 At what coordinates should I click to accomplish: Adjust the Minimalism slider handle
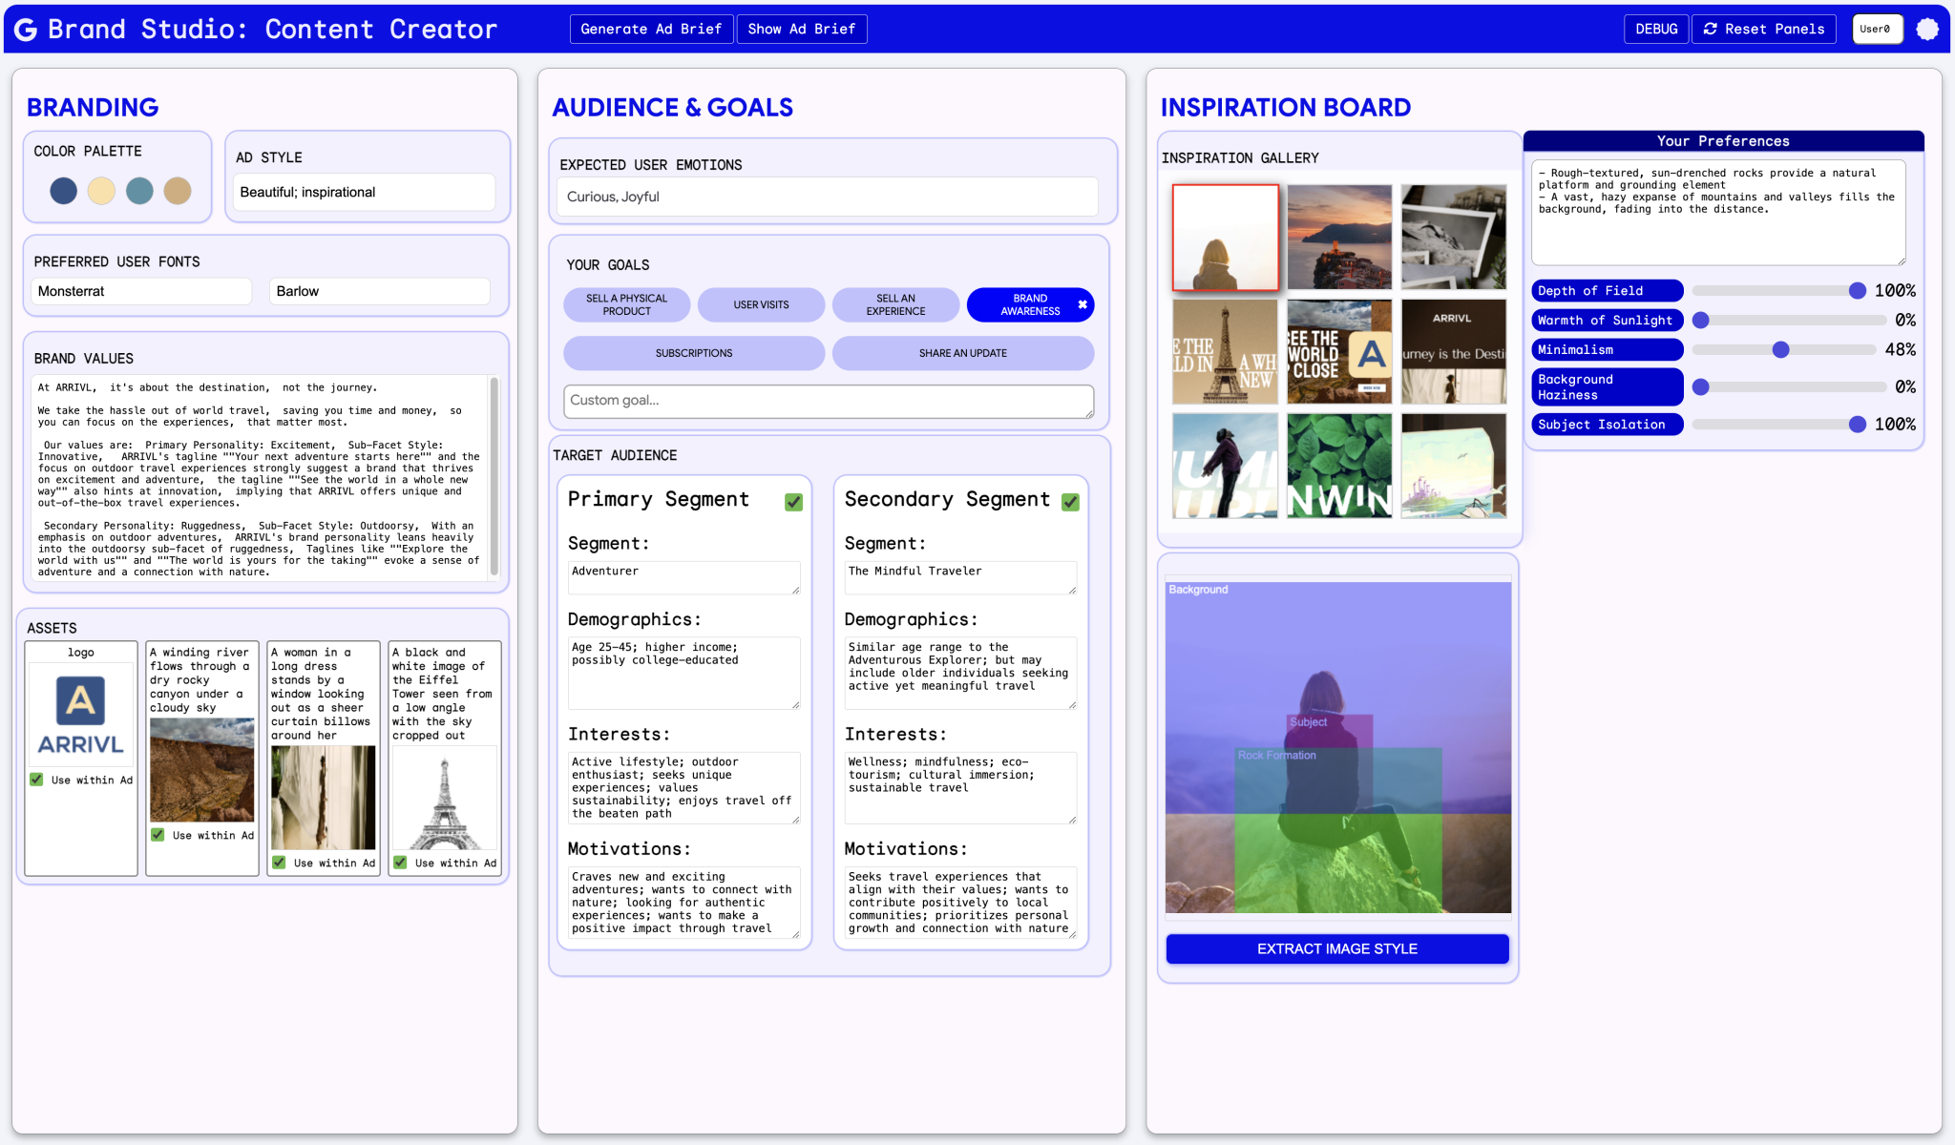pyautogui.click(x=1781, y=349)
